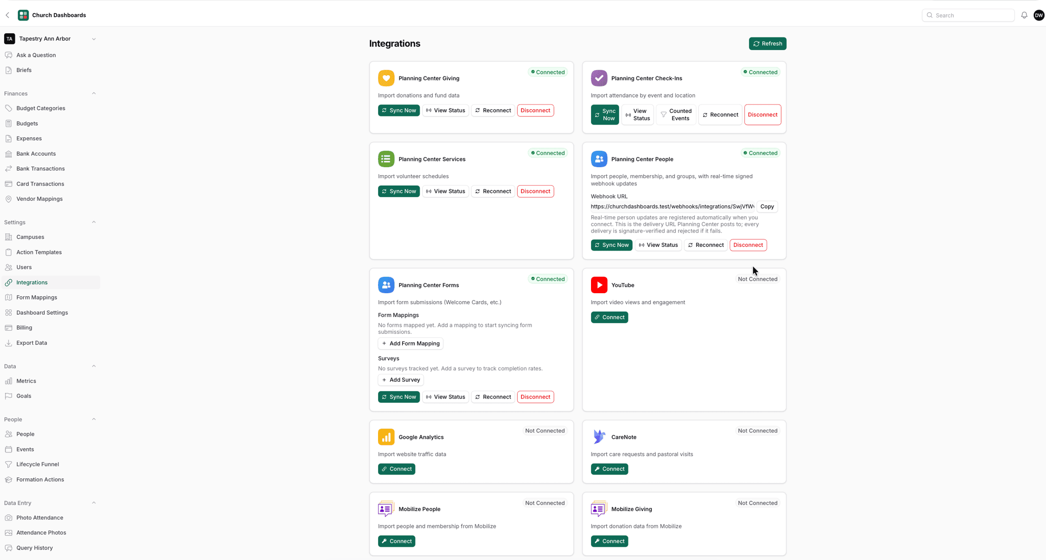This screenshot has height=560, width=1046.
Task: Sync Now for Planning Center Forms
Action: pyautogui.click(x=399, y=397)
